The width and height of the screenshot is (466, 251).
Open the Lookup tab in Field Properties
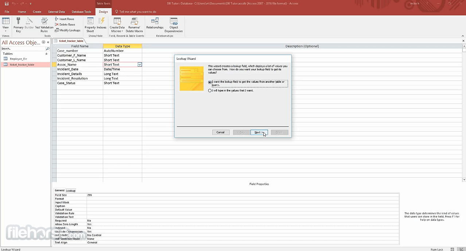pyautogui.click(x=71, y=191)
